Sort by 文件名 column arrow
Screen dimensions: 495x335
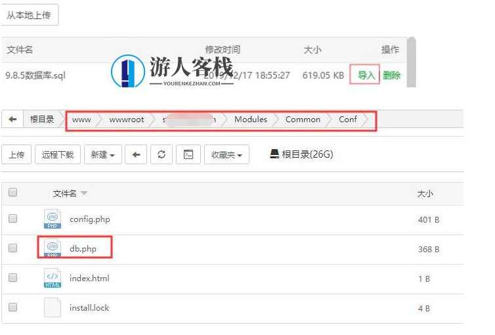click(84, 193)
